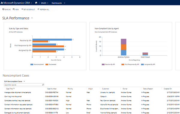Click the 2/24/2015 created date cell
The height and width of the screenshot is (114, 180).
pos(173,96)
